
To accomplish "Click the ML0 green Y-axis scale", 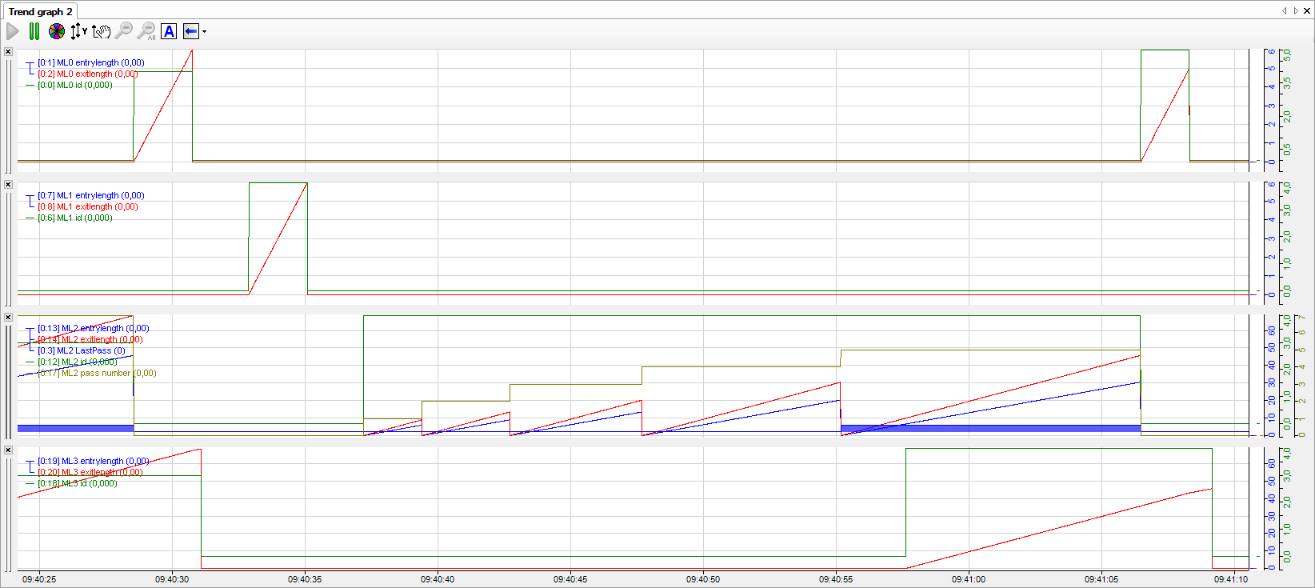I will (1286, 109).
